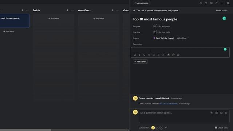The image size is (233, 131).
Task: Click Grammarly icon in description box
Action: pyautogui.click(x=225, y=49)
